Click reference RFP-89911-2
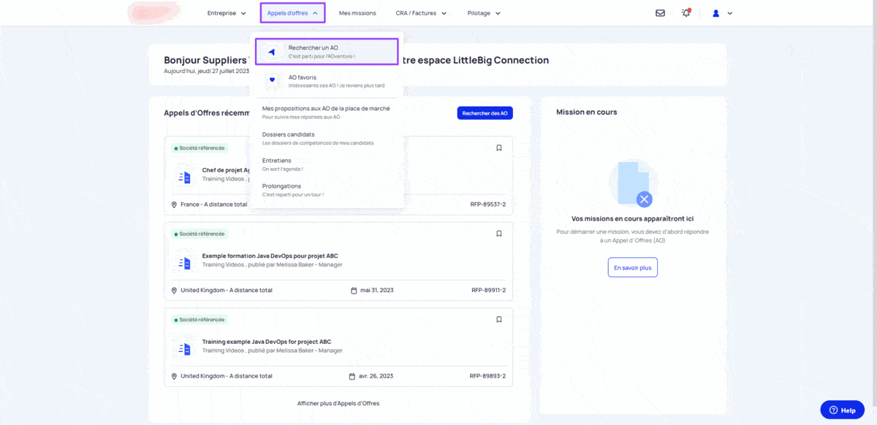This screenshot has height=425, width=877. (x=488, y=290)
